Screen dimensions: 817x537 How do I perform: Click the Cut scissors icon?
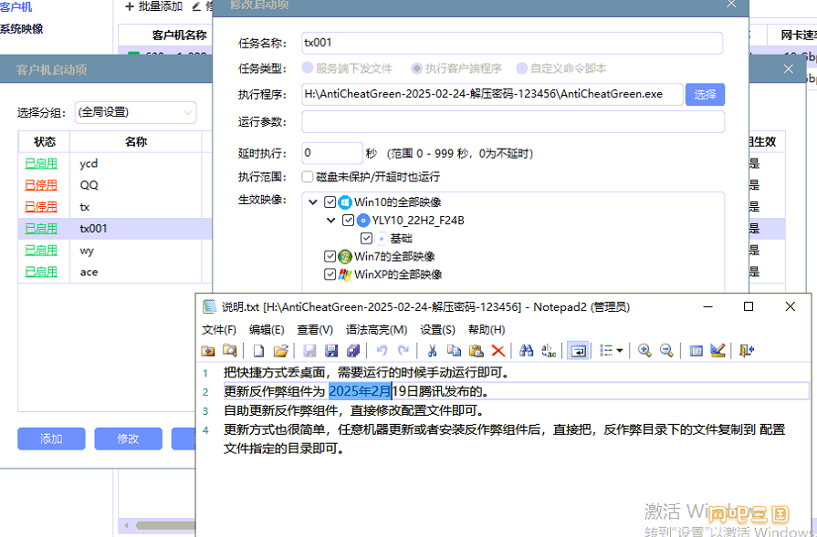click(x=432, y=350)
